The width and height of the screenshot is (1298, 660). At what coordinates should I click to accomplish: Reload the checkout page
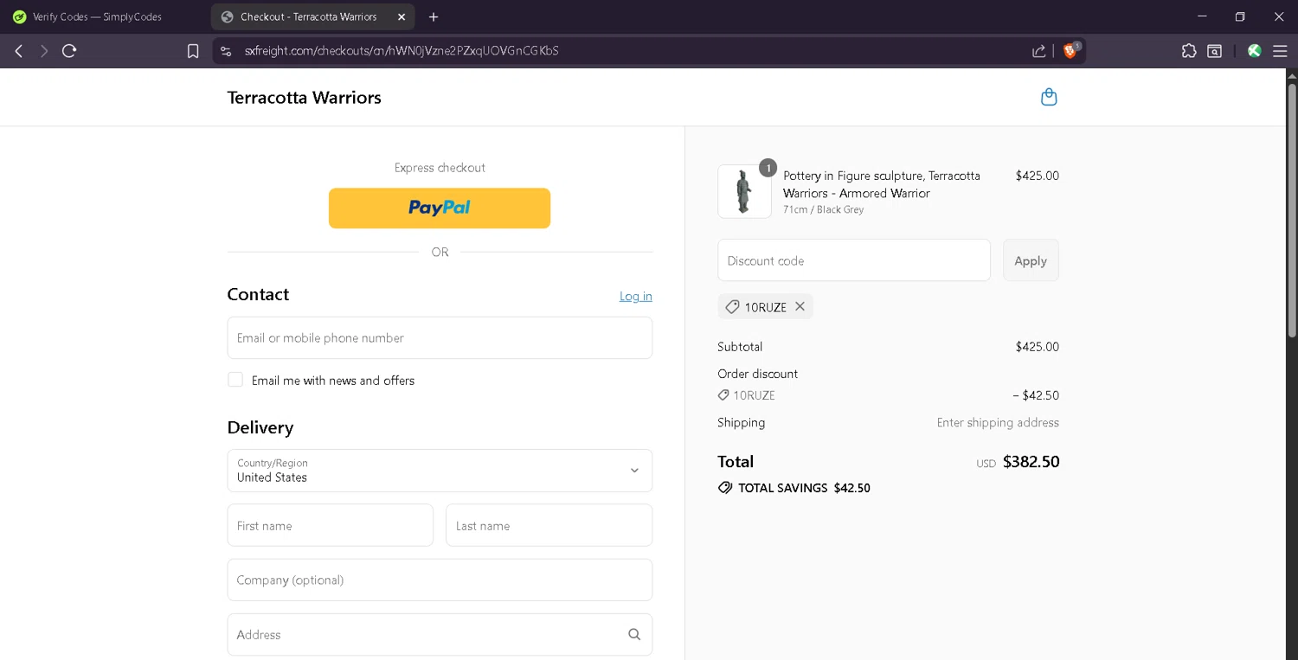point(69,51)
